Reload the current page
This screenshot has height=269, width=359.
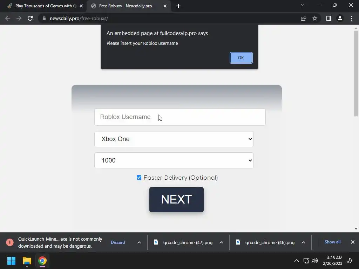[30, 18]
